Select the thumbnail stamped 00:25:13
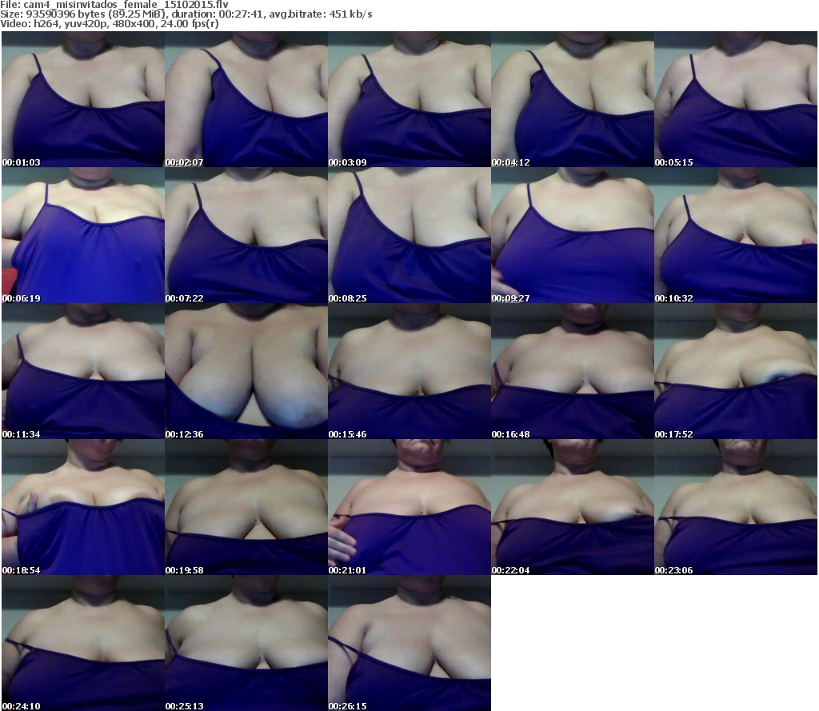This screenshot has height=711, width=819. (246, 643)
